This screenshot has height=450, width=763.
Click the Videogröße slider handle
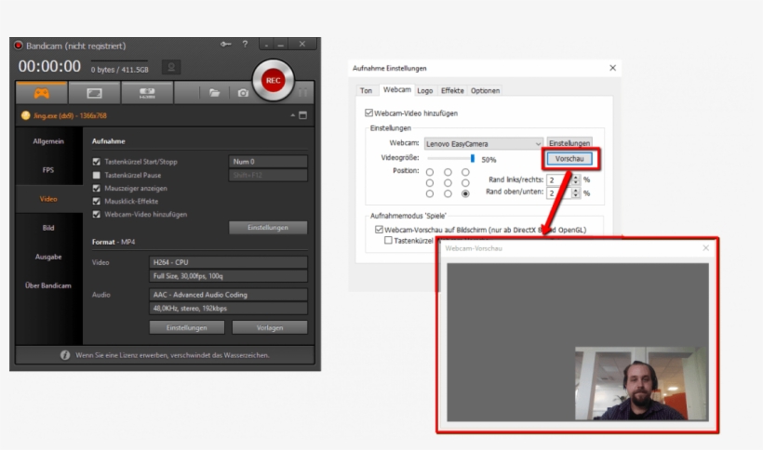tap(473, 158)
